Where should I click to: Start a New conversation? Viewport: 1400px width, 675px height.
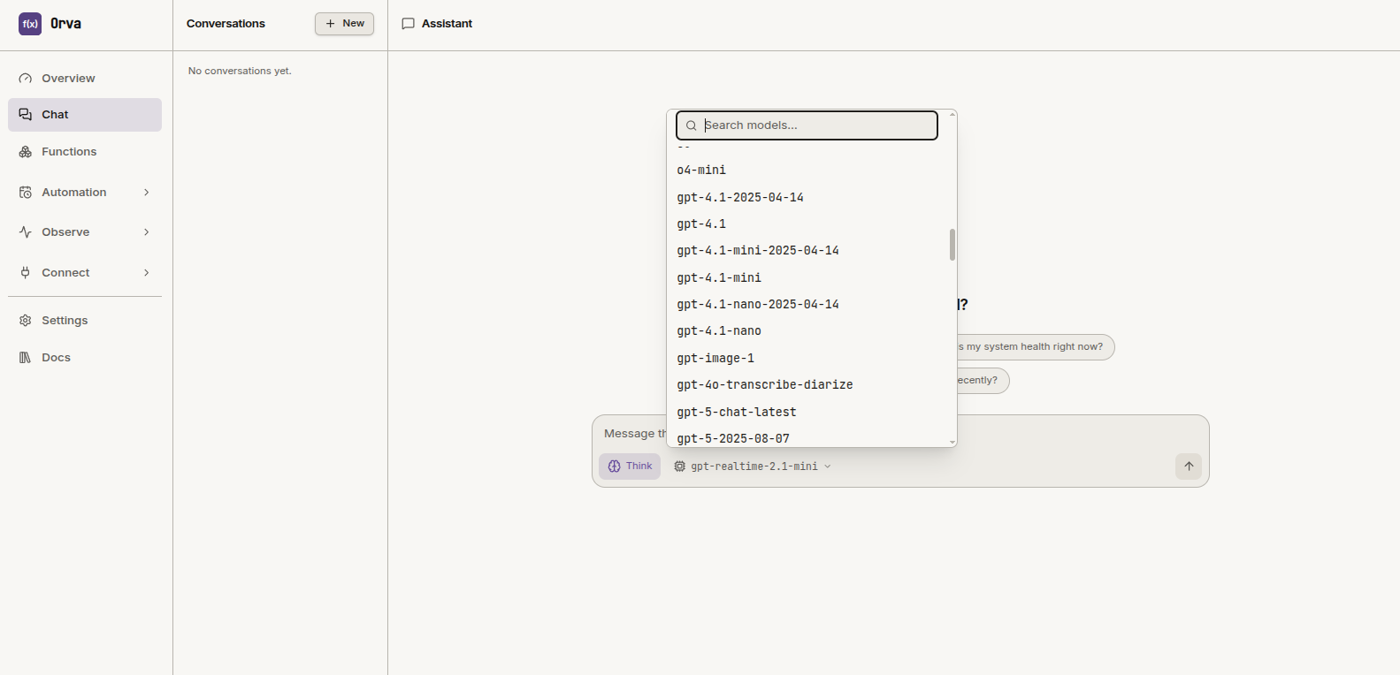[x=344, y=24]
